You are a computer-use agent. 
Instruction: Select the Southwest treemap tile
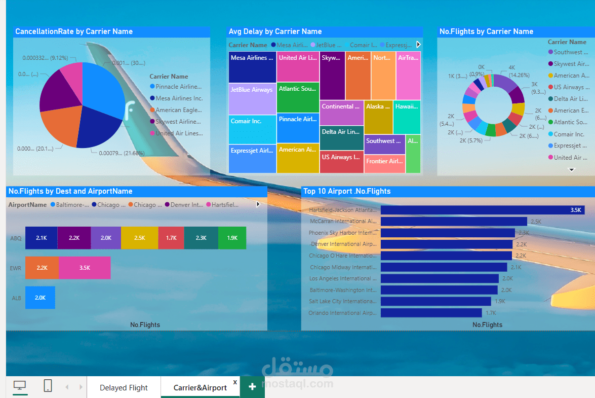[384, 144]
